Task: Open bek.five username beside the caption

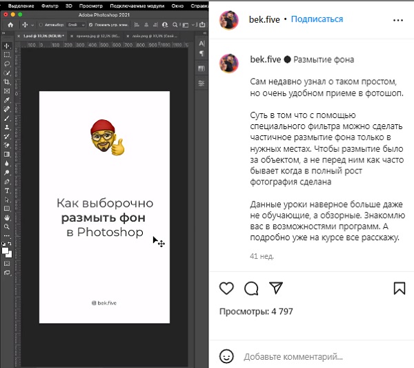Action: pyautogui.click(x=266, y=59)
